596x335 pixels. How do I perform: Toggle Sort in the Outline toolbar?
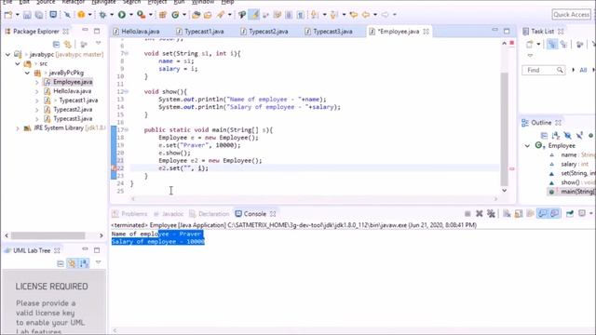pos(556,135)
